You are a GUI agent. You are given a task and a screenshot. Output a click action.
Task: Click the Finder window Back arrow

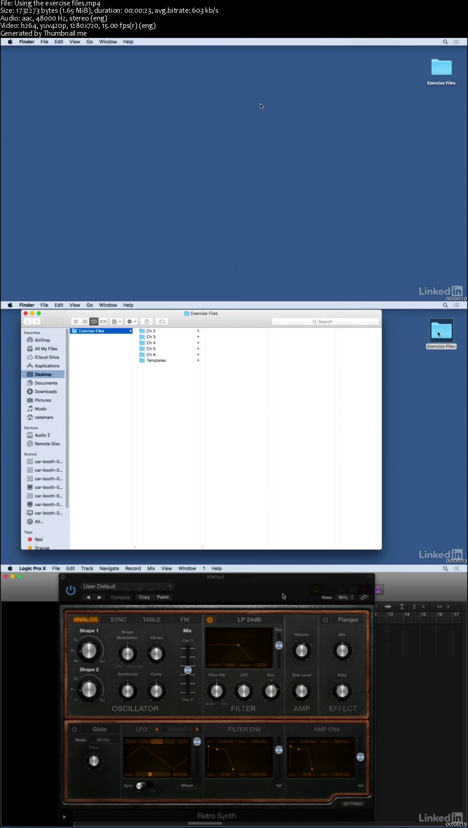(28, 321)
